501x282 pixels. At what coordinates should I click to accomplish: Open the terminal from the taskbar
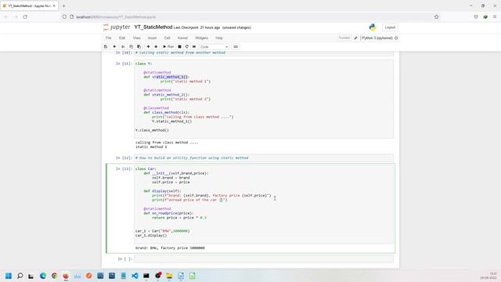(146, 276)
